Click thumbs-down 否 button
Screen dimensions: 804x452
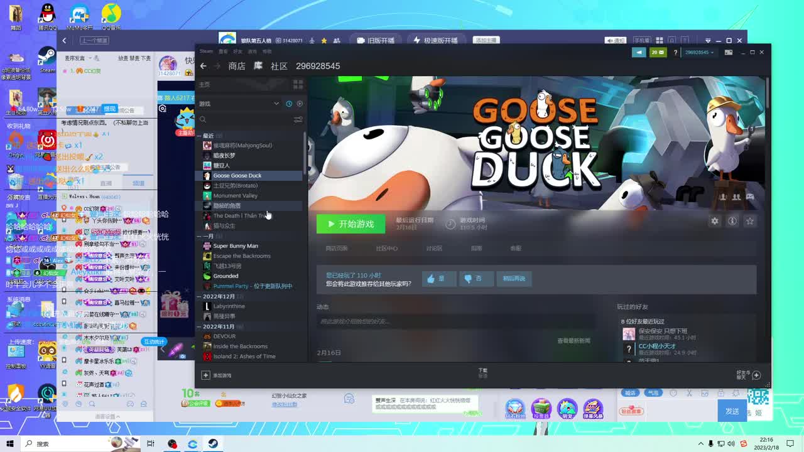[x=475, y=279]
